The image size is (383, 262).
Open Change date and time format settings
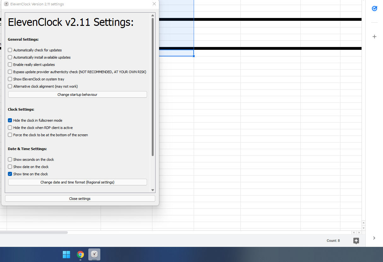77,182
